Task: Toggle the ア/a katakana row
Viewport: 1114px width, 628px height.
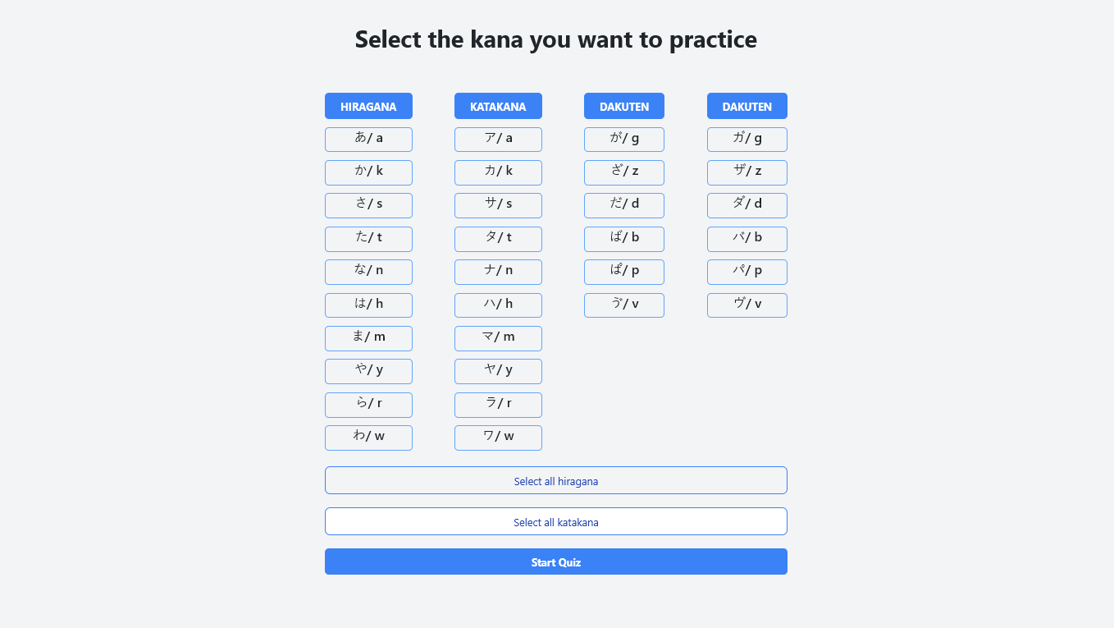Action: (498, 139)
